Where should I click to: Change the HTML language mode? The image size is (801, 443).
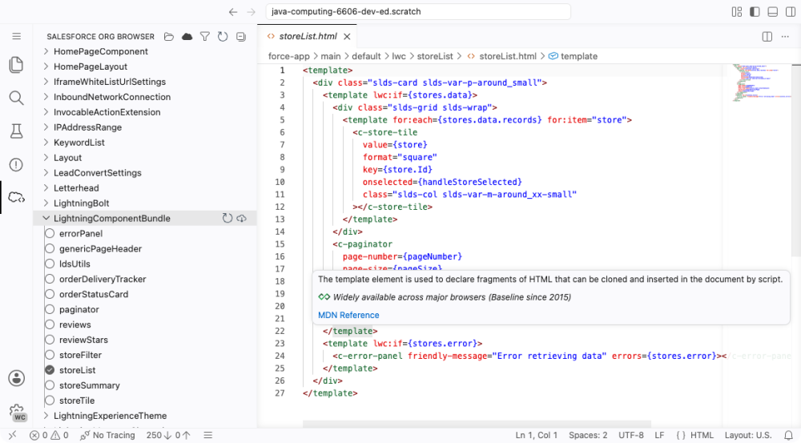point(702,435)
